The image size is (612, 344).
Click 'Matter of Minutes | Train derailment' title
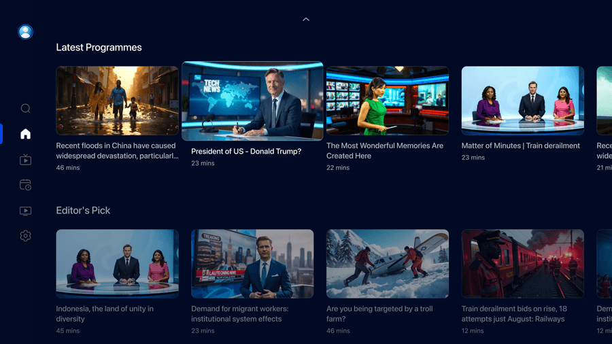pyautogui.click(x=520, y=145)
